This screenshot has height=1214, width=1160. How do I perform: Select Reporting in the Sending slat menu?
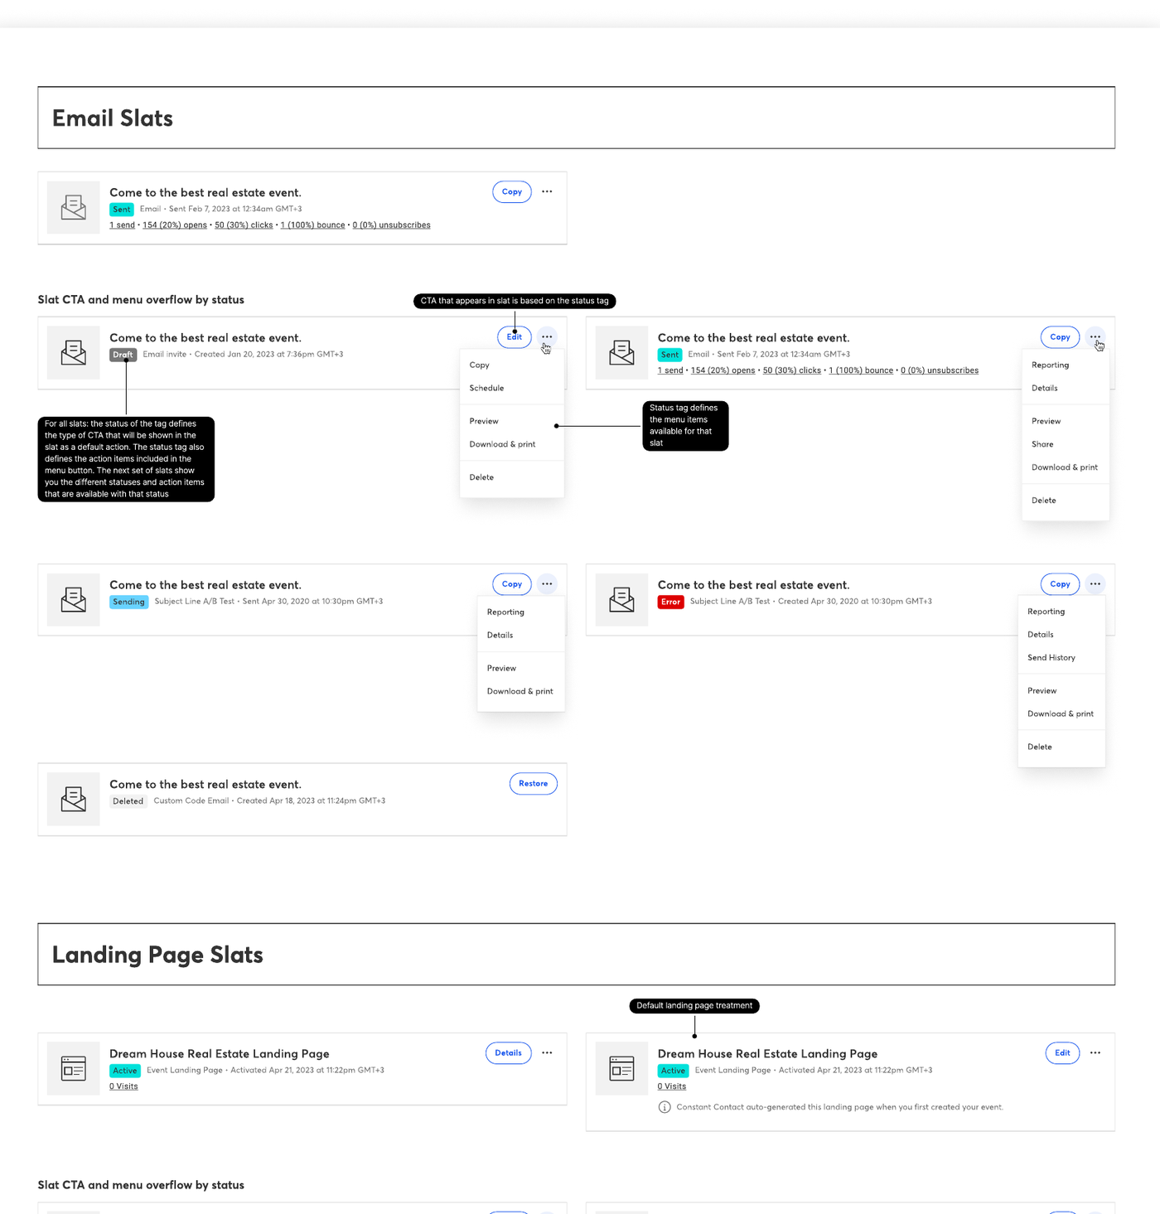(x=505, y=612)
